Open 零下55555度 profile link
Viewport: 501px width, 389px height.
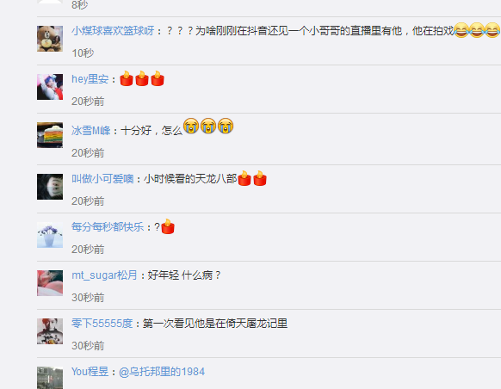point(102,324)
